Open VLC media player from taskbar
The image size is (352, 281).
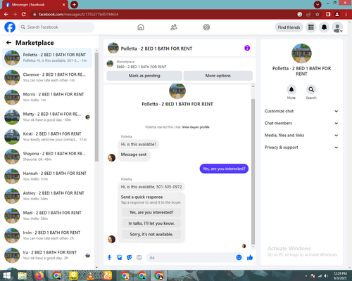tap(90, 275)
